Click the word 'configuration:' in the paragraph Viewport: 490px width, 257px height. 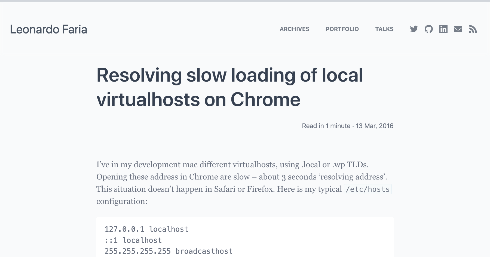122,201
